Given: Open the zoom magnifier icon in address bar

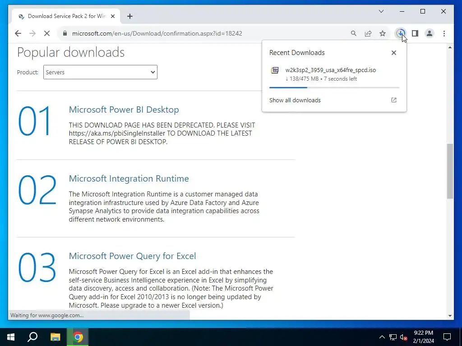Looking at the screenshot, I should pyautogui.click(x=354, y=33).
